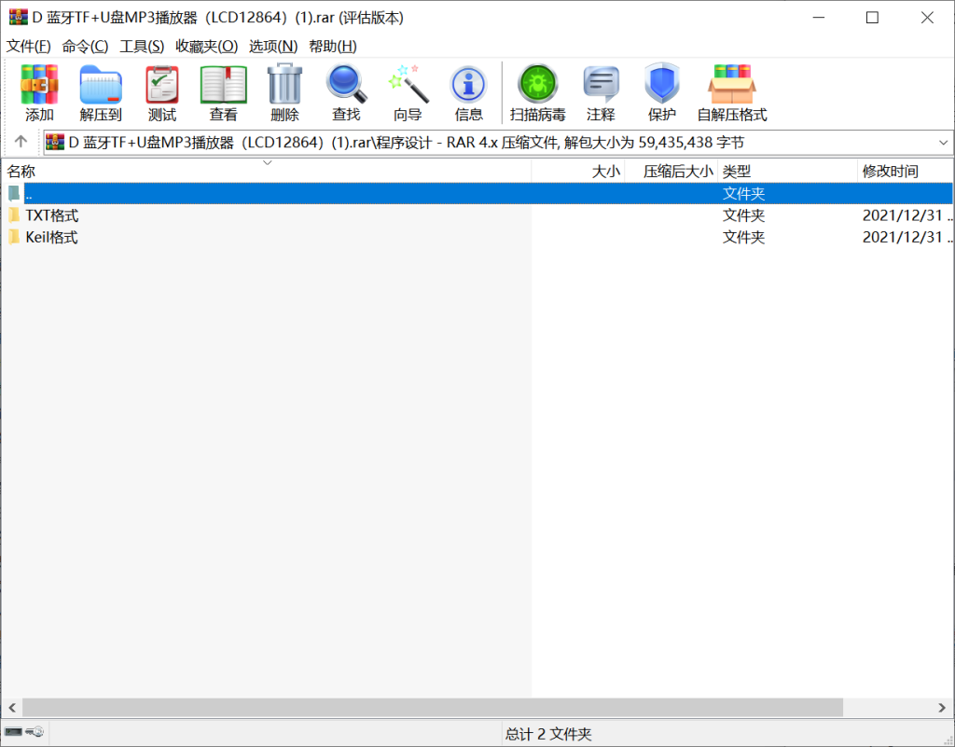This screenshot has height=747, width=955.
Task: Sort the list by 名称 column header
Action: point(21,172)
